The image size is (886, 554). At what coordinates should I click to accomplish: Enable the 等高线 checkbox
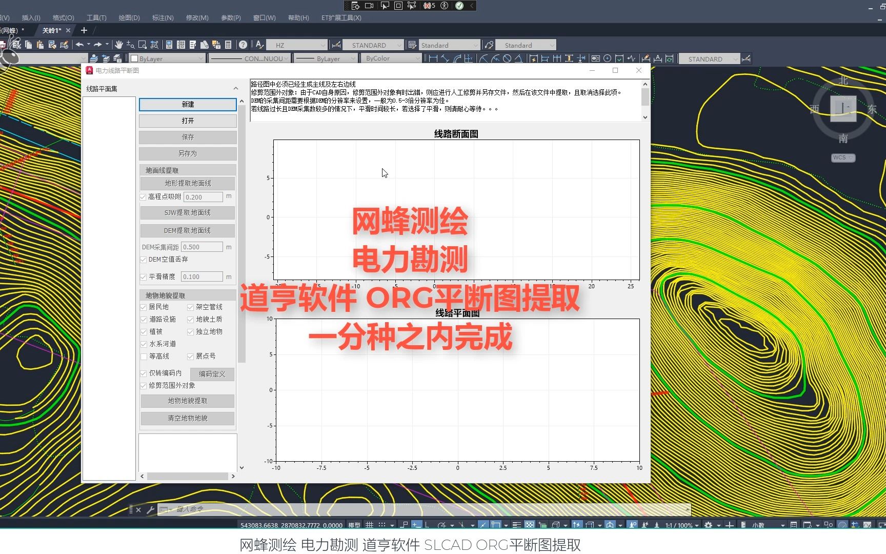[144, 356]
